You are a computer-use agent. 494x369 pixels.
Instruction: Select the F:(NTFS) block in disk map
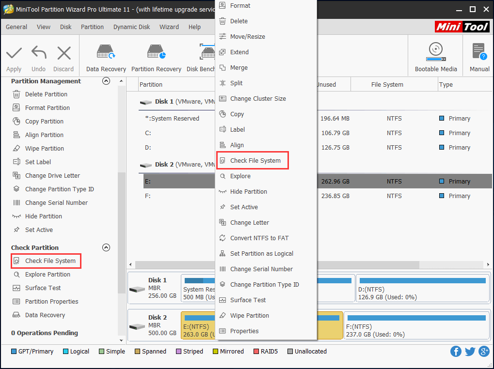click(x=416, y=325)
